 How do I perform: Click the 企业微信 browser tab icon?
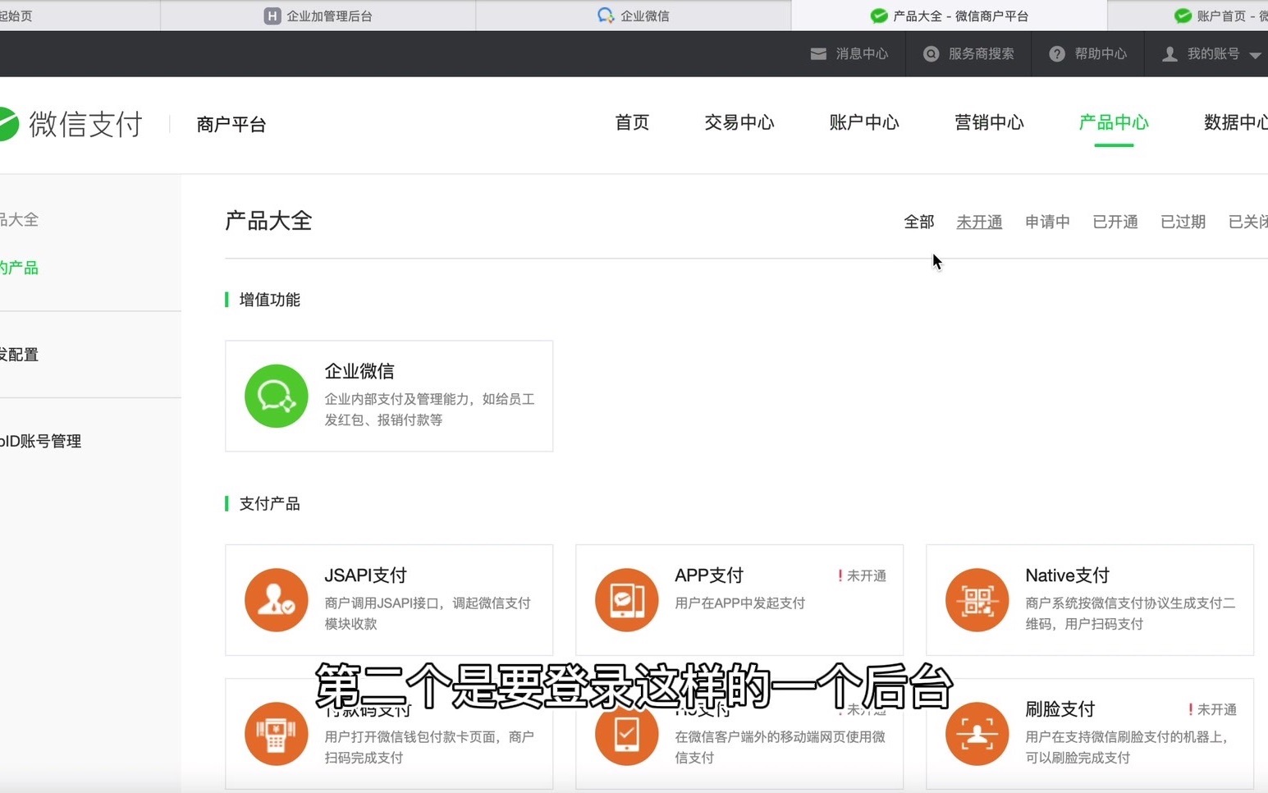point(606,16)
